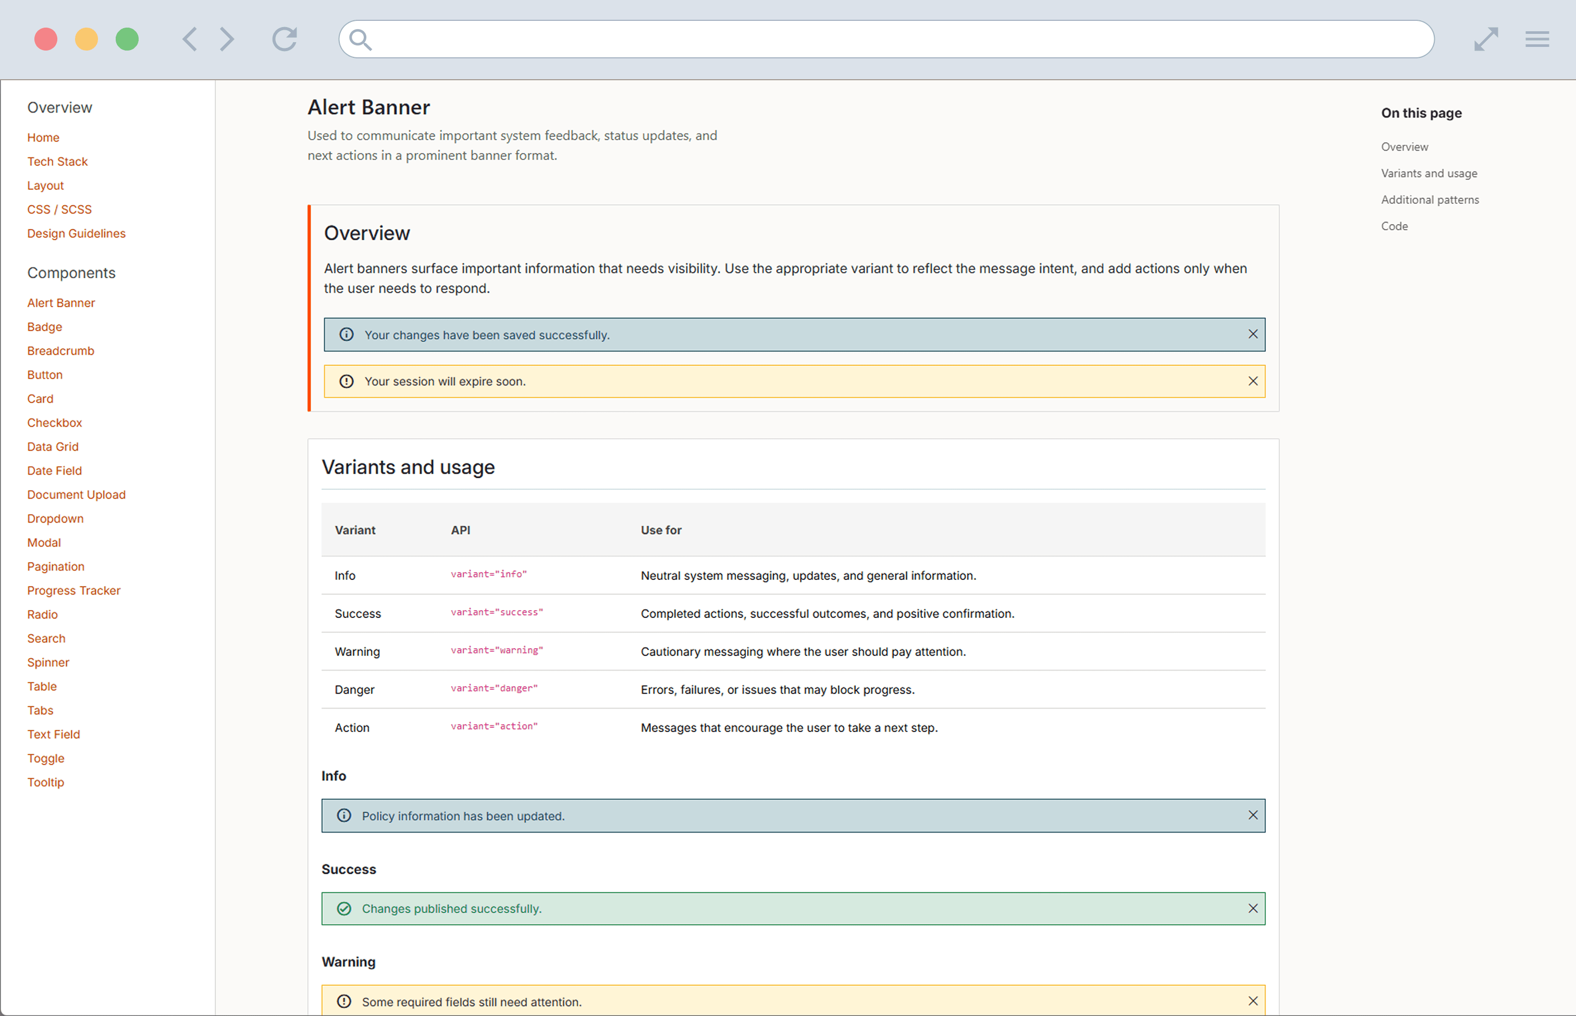Navigate to Dropdown component
This screenshot has height=1016, width=1576.
point(55,518)
